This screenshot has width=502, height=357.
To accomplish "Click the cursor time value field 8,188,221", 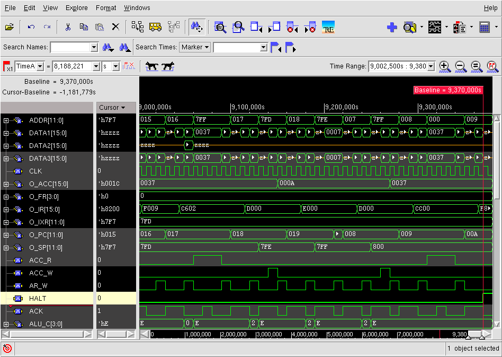I will click(73, 66).
